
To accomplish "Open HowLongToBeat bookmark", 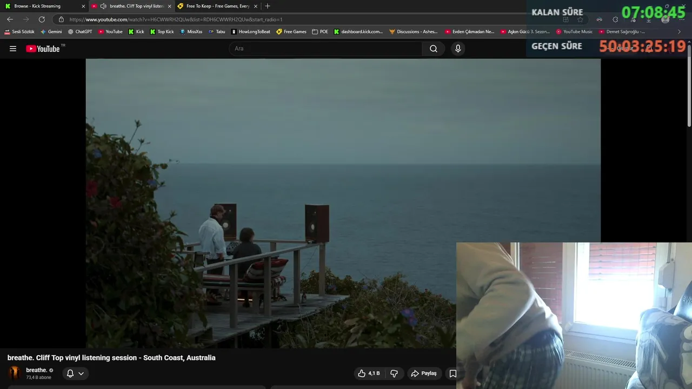I will (251, 32).
